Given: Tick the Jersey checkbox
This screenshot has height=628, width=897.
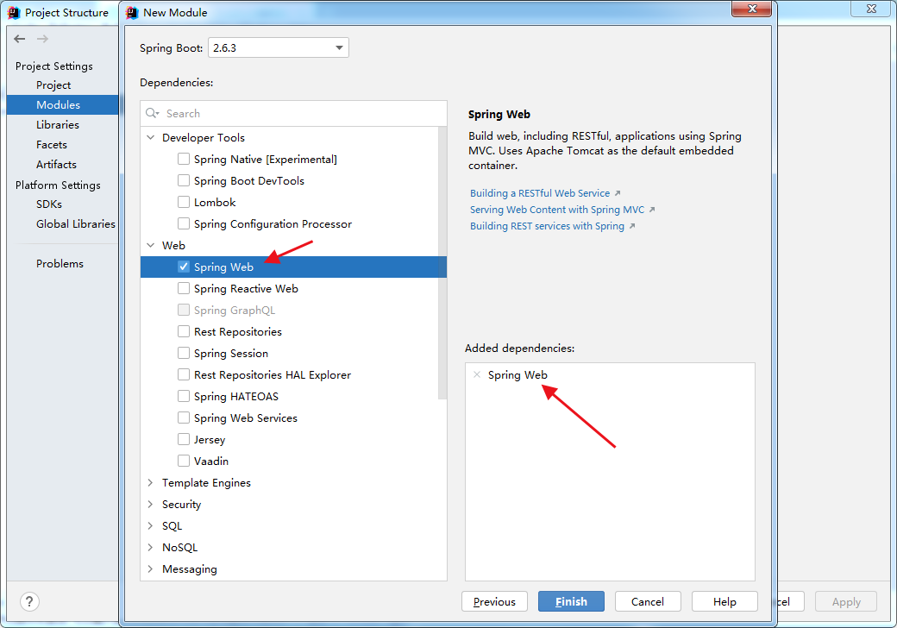Looking at the screenshot, I should [x=184, y=439].
